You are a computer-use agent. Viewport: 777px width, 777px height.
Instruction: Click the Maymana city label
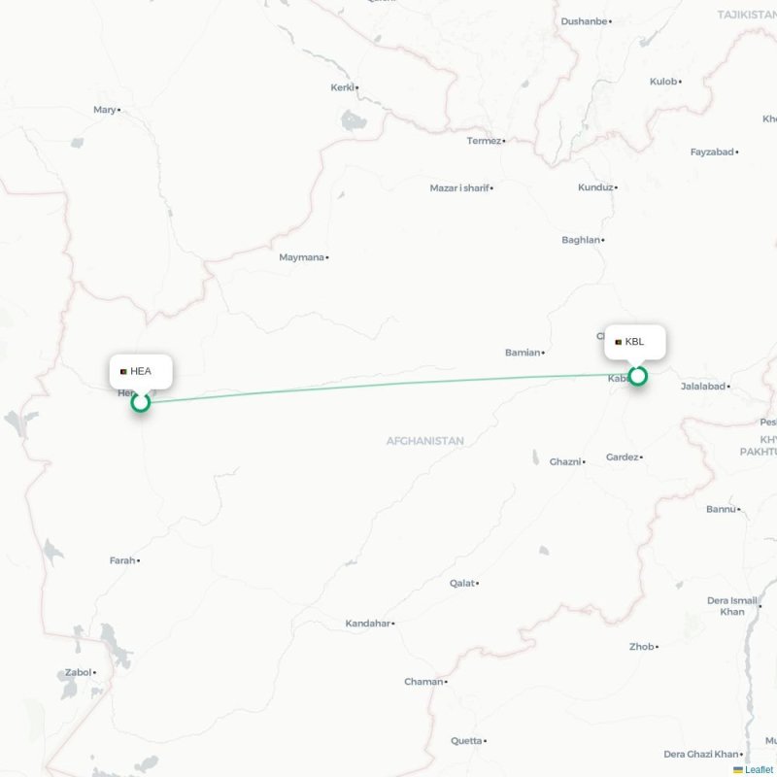(301, 257)
